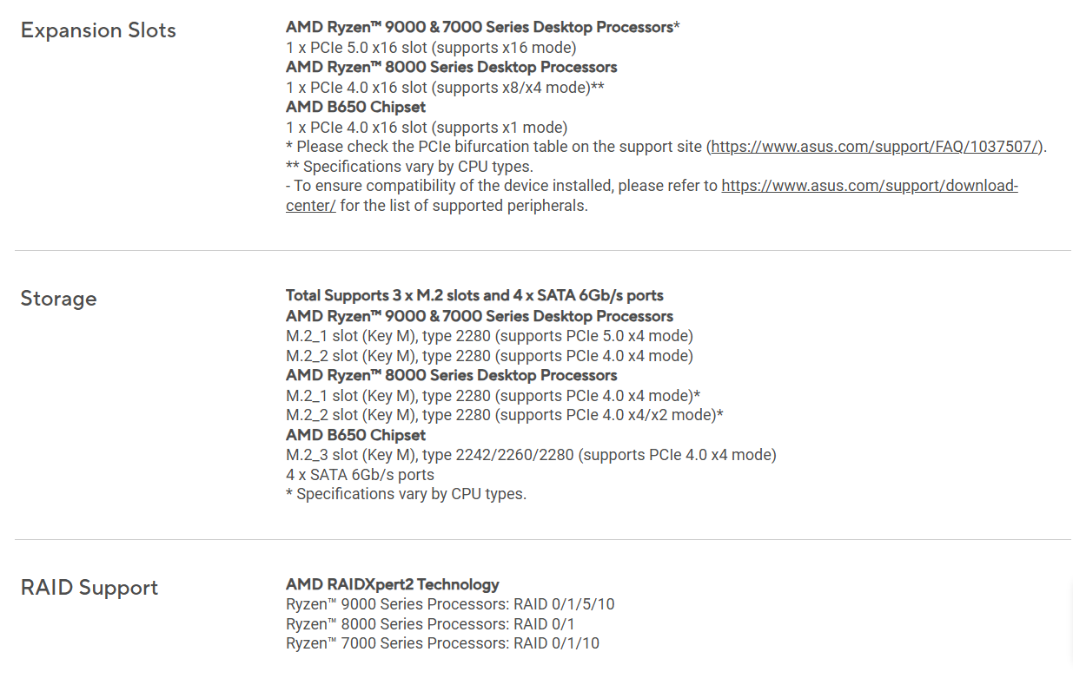Click the Ryzen 9000 Series RAID 0/1/5/10 line

click(x=450, y=604)
